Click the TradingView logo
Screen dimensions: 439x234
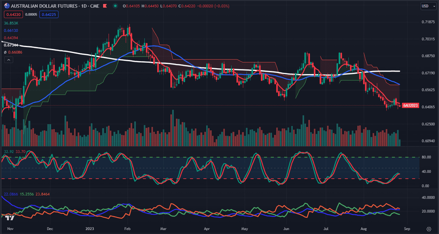[10, 218]
